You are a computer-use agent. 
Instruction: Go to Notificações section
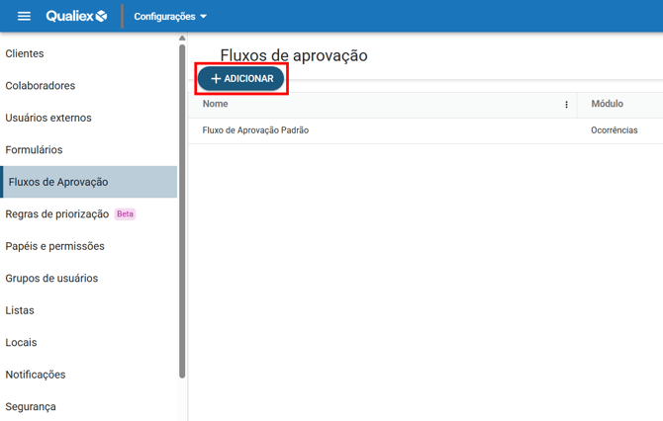36,375
